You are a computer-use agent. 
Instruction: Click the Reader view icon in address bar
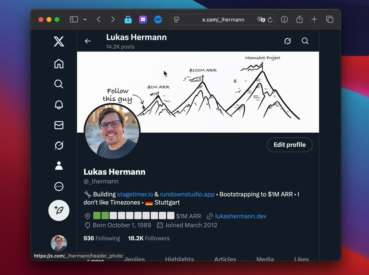click(x=176, y=19)
